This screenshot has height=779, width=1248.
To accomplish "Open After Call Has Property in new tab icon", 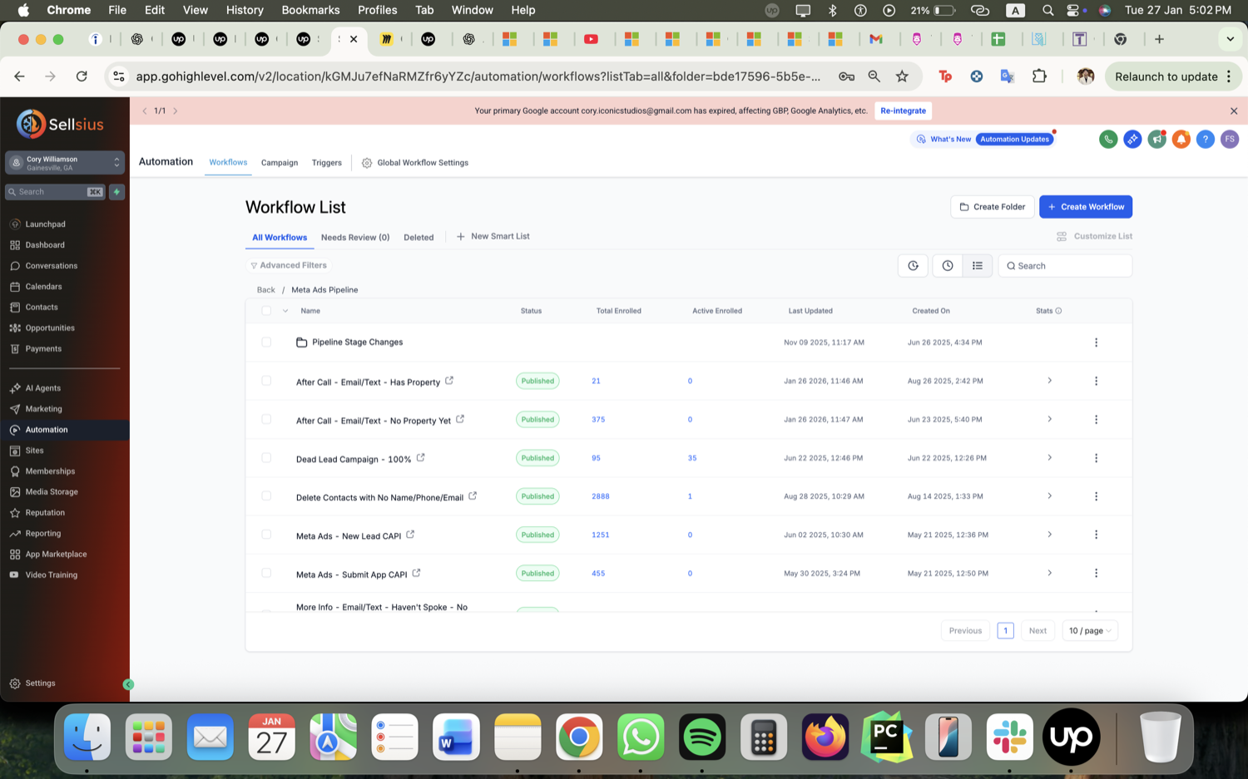I will [x=449, y=381].
